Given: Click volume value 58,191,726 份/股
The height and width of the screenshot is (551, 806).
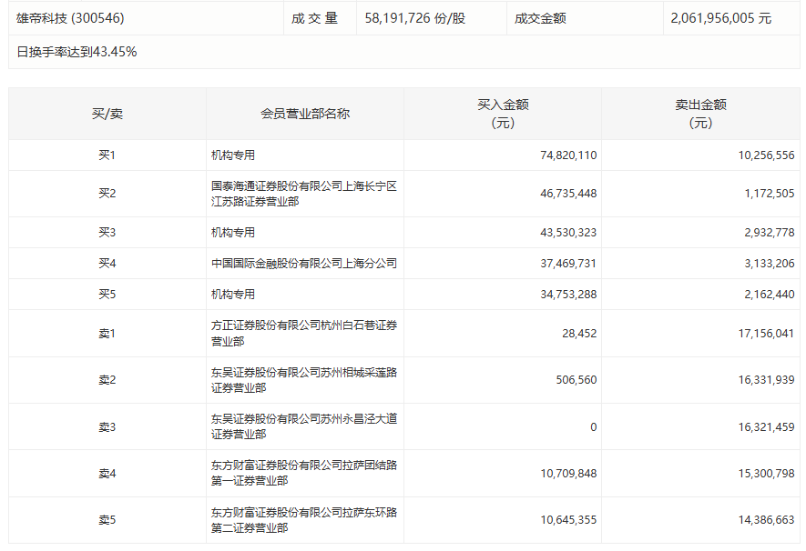Looking at the screenshot, I should pyautogui.click(x=414, y=18).
